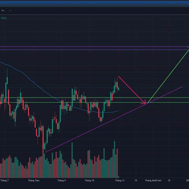189x189 pixels.
Task: Click the undo arrow icon
Action: [x=3, y=11]
